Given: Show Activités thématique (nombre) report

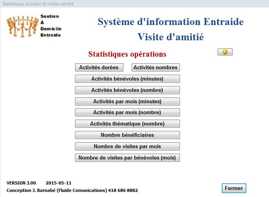Looking at the screenshot, I should coord(127,124).
